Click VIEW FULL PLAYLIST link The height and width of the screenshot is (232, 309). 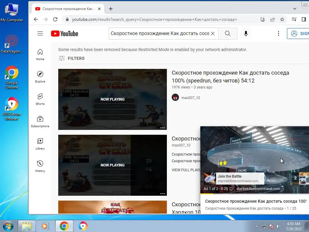[186, 170]
